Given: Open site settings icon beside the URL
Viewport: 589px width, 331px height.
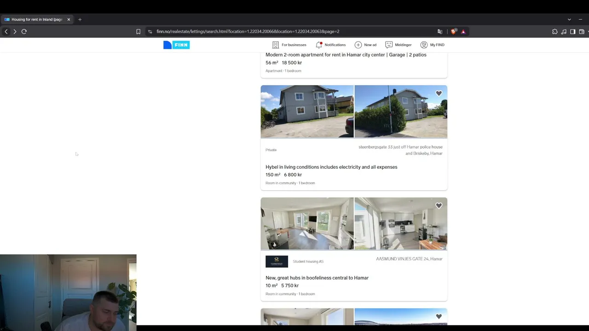Looking at the screenshot, I should [x=150, y=32].
